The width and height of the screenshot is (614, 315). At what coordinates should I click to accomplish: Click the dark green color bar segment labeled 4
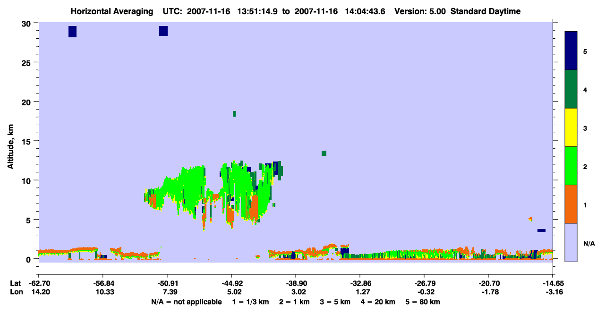pyautogui.click(x=571, y=89)
